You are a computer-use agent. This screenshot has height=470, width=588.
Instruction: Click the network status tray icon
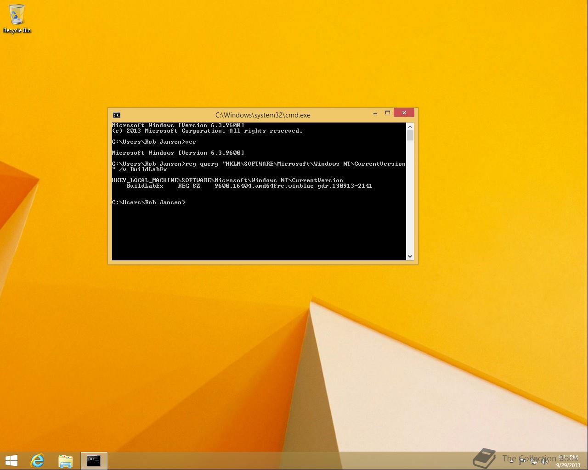pos(534,461)
